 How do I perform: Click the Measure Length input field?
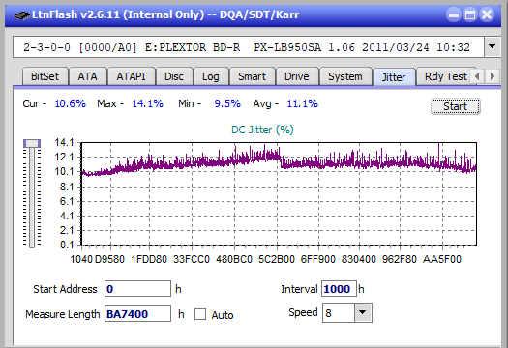[x=137, y=314]
